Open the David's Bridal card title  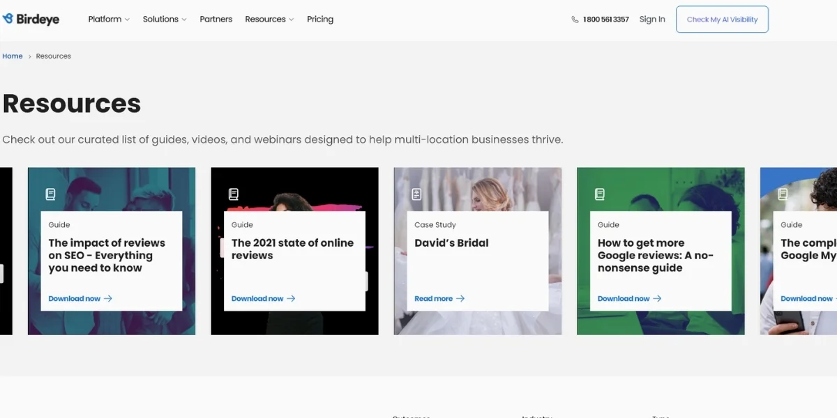click(451, 243)
